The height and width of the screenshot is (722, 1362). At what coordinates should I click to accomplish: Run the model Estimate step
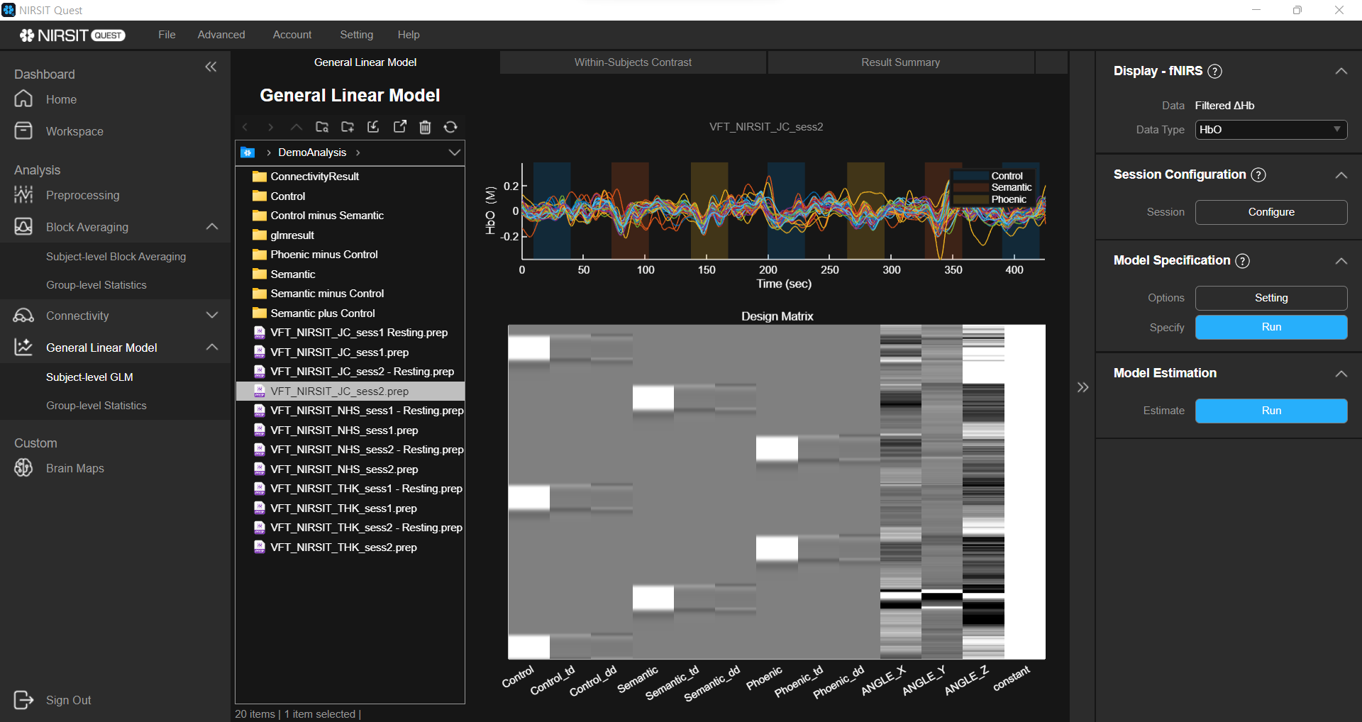(1271, 411)
